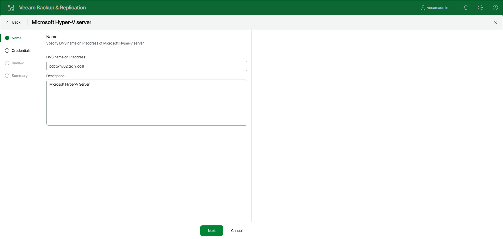
Task: Select the Review wizard step
Action: pos(18,63)
